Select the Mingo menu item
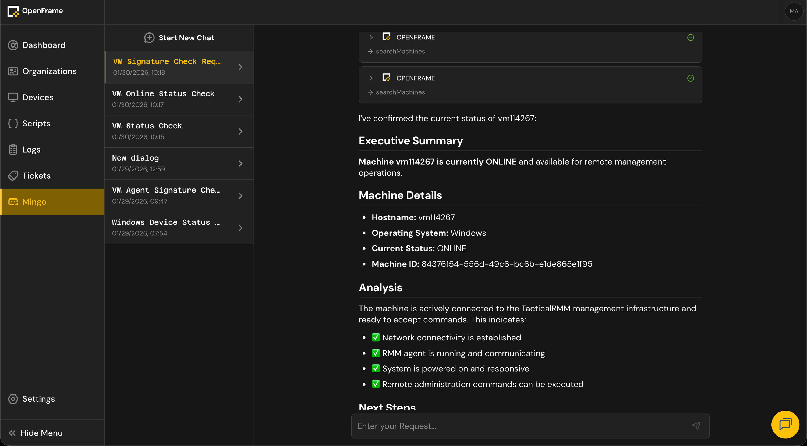The width and height of the screenshot is (807, 446). click(x=52, y=202)
